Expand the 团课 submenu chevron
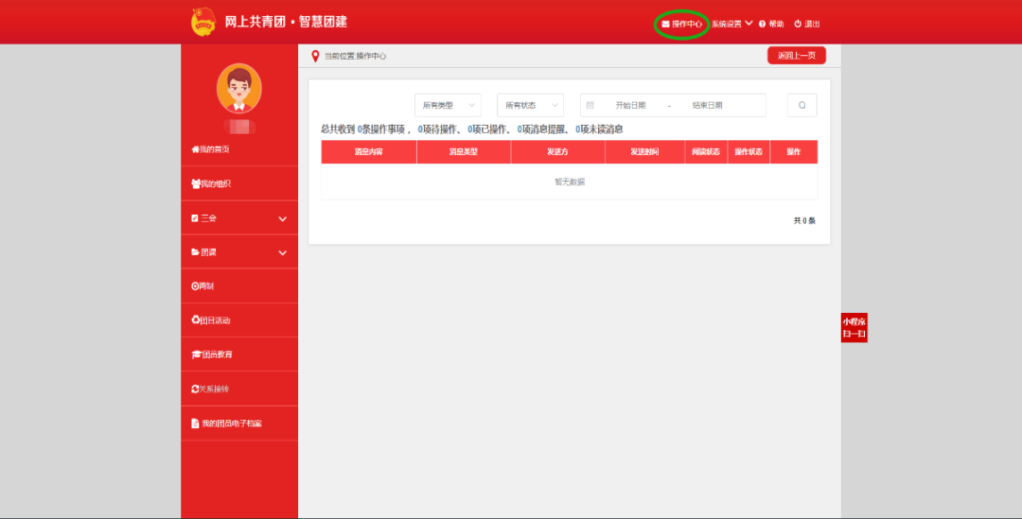Viewport: 1022px width, 519px height. click(282, 252)
